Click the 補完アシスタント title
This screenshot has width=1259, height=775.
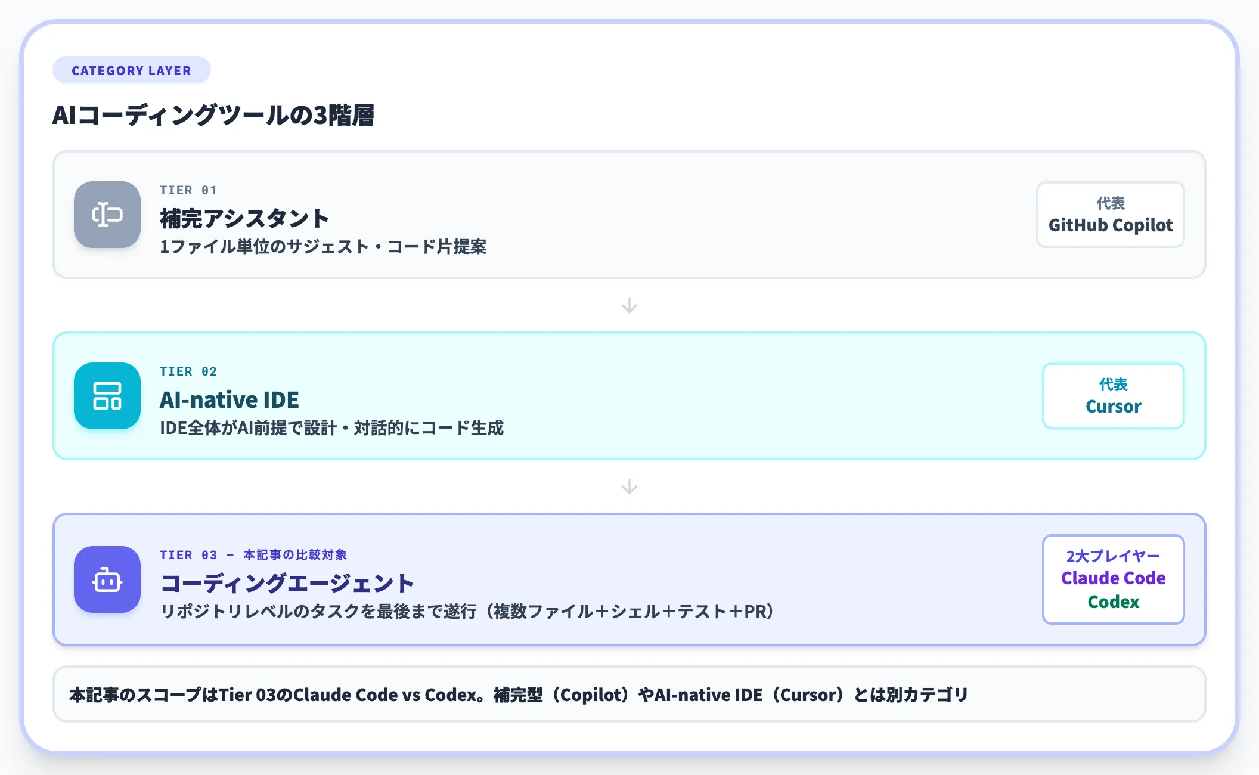(x=244, y=218)
